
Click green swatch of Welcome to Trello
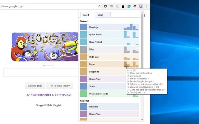tap(83, 94)
